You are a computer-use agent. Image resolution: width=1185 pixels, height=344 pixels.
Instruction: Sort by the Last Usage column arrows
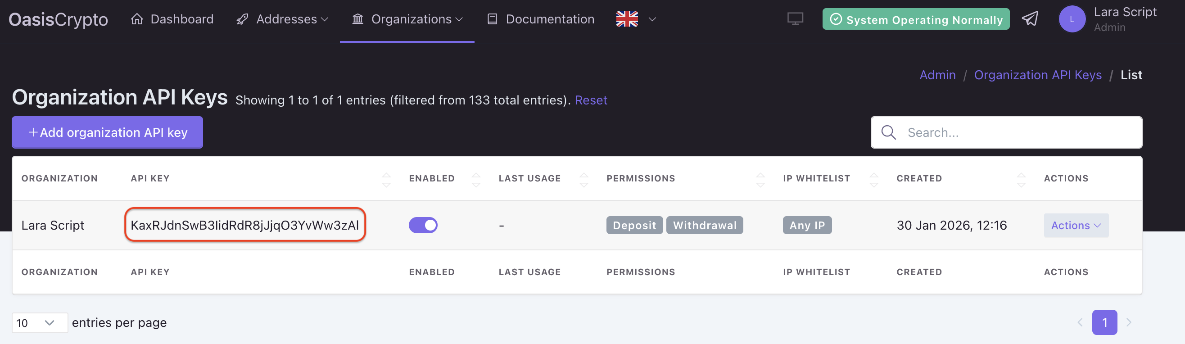[584, 179]
